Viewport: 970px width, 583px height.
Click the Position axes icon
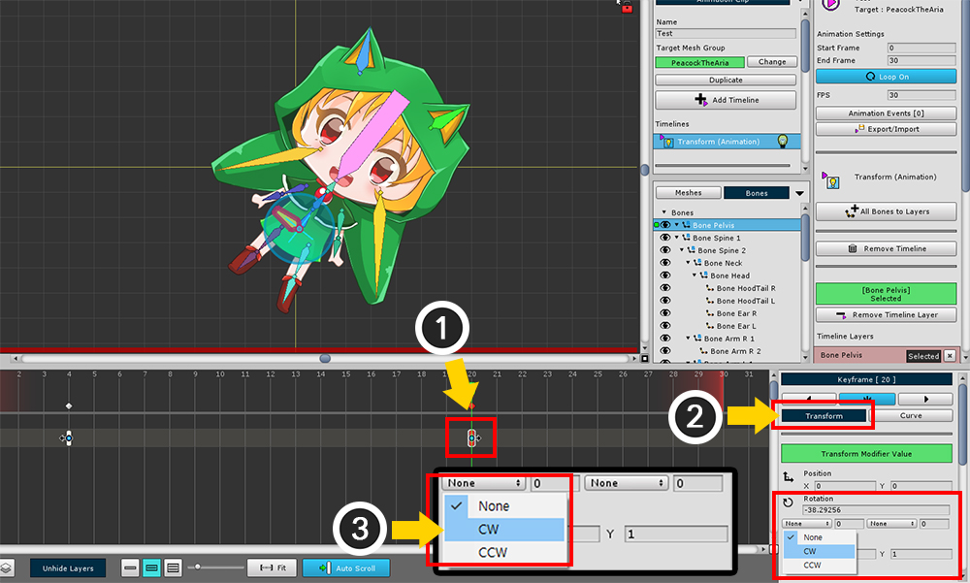click(788, 477)
